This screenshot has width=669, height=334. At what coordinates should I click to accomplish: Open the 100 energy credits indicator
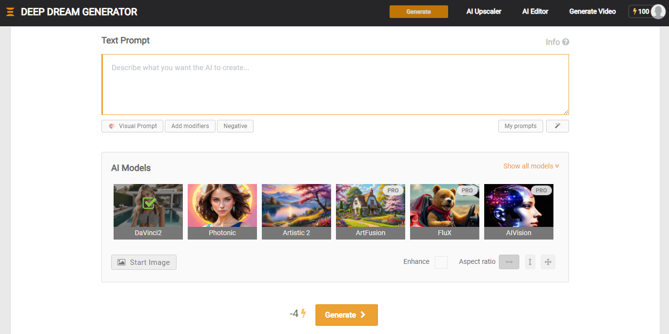(x=641, y=12)
